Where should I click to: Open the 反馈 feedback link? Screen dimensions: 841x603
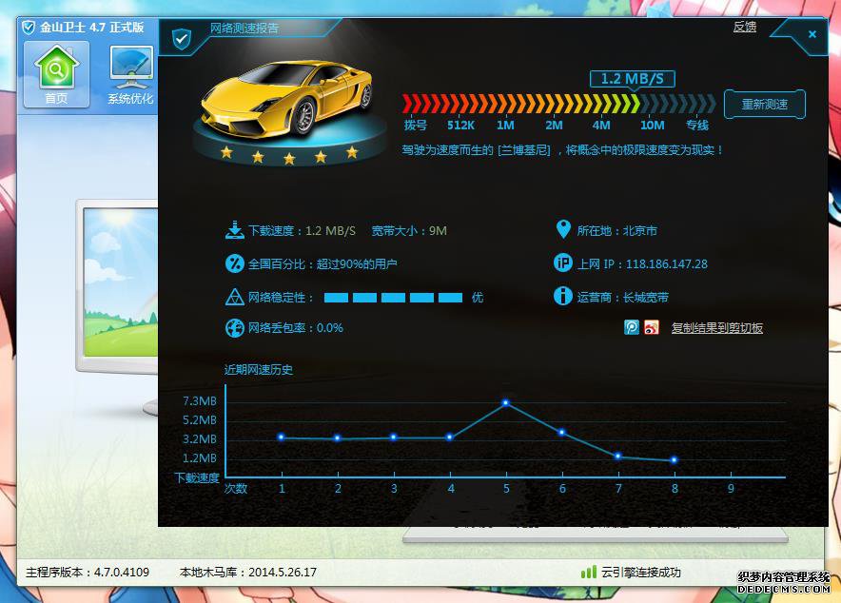click(x=744, y=28)
